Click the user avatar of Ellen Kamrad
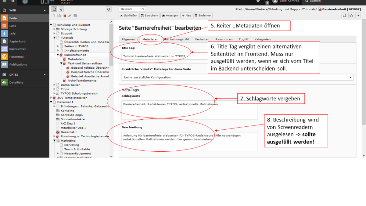366x206 pixels. pyautogui.click(x=275, y=2)
